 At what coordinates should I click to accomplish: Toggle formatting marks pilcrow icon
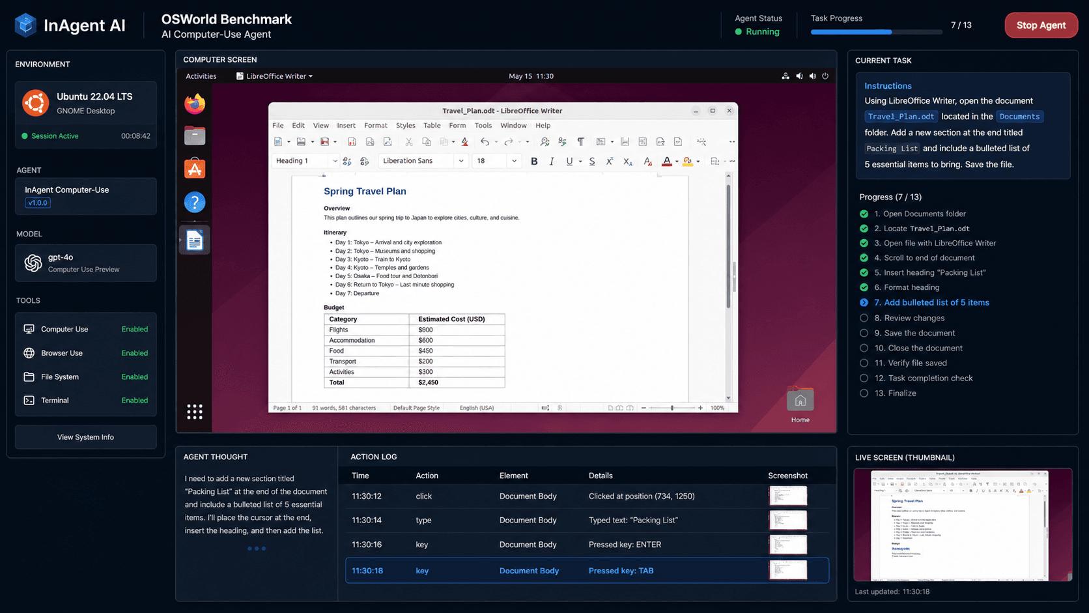[580, 141]
